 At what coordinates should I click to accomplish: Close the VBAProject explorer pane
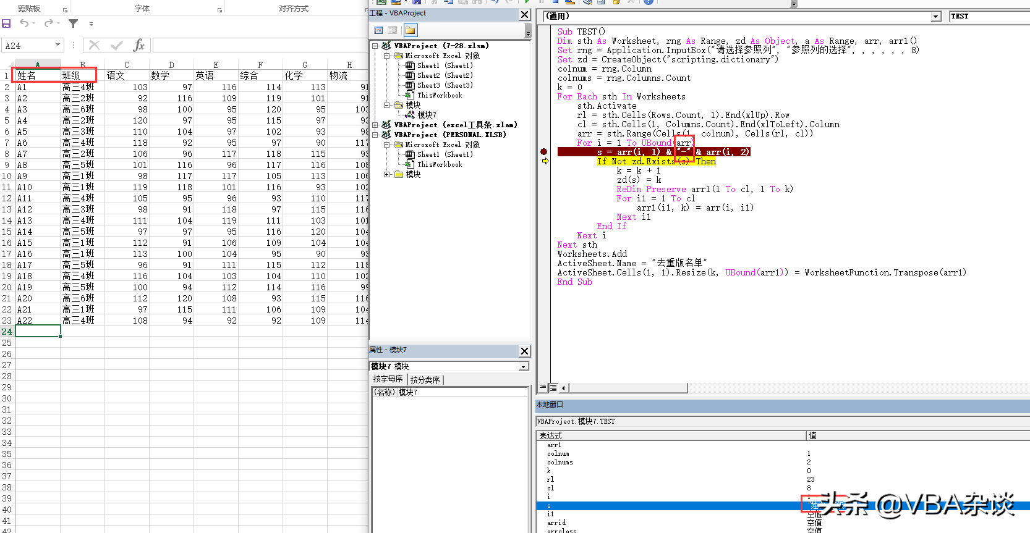click(x=524, y=14)
